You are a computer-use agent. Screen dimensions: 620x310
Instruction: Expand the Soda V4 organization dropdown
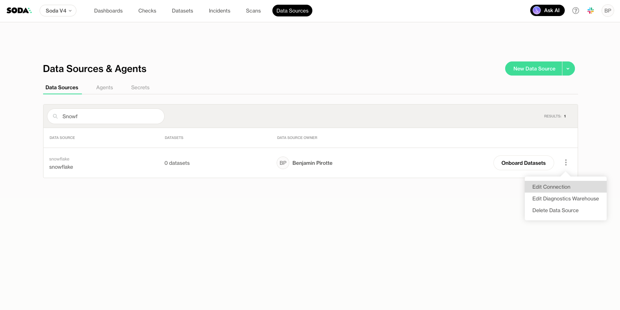[58, 11]
